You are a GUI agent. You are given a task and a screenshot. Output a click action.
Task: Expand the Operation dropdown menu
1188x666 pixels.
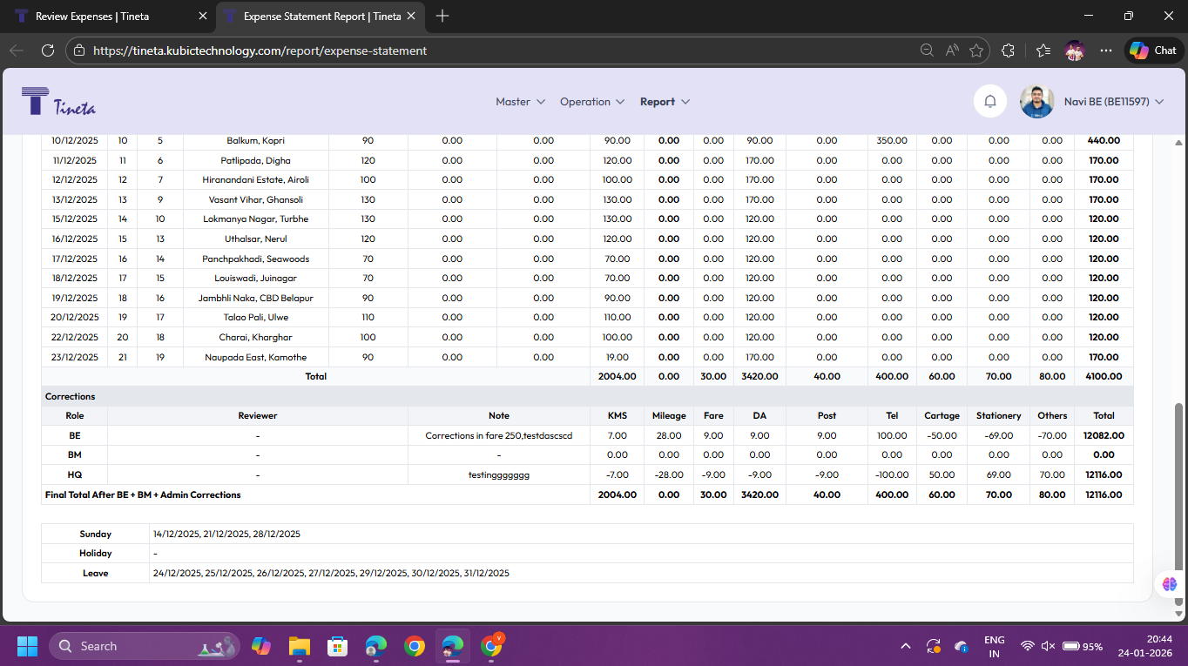tap(592, 102)
